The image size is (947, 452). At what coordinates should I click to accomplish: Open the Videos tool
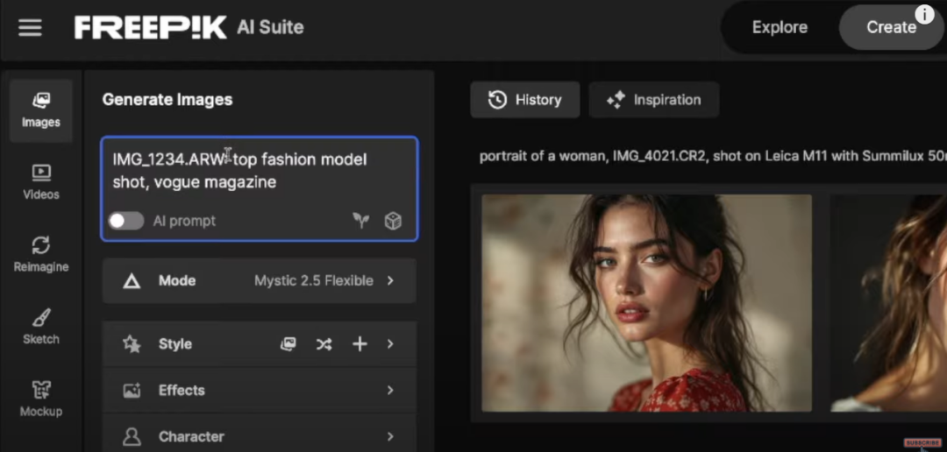[41, 182]
